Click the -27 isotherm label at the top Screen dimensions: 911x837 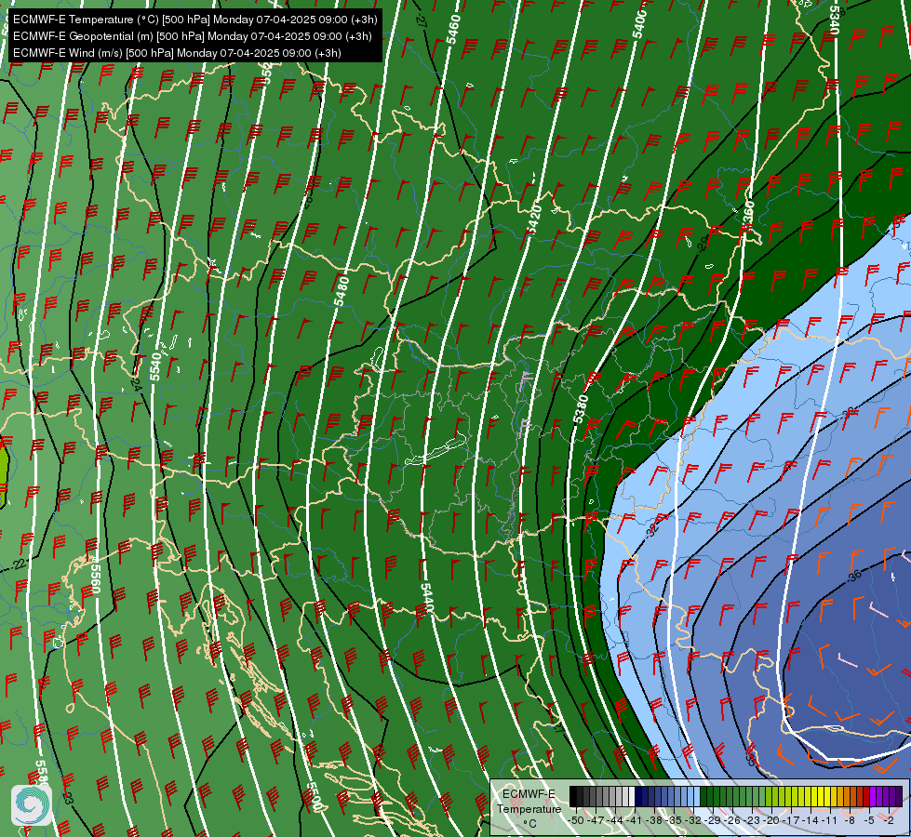click(422, 20)
